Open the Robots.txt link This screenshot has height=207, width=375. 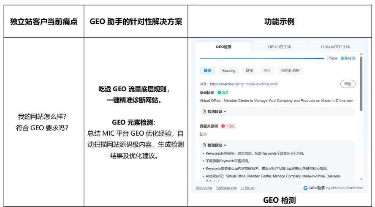(x=204, y=188)
